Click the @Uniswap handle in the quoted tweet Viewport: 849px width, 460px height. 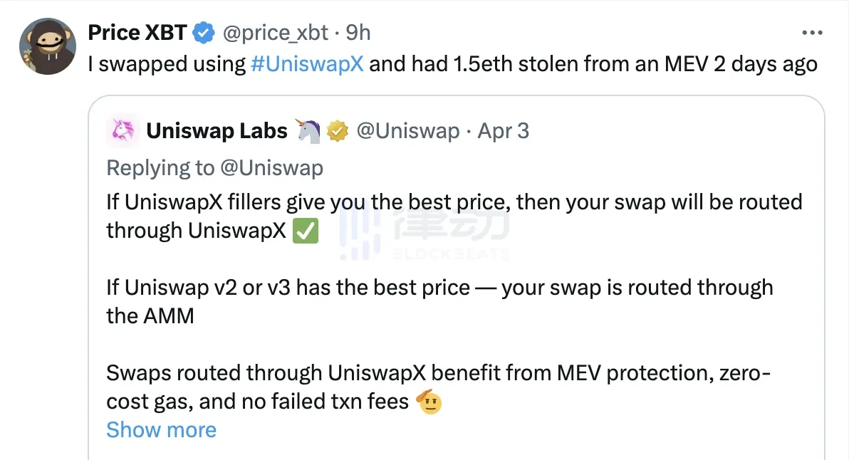pyautogui.click(x=408, y=130)
